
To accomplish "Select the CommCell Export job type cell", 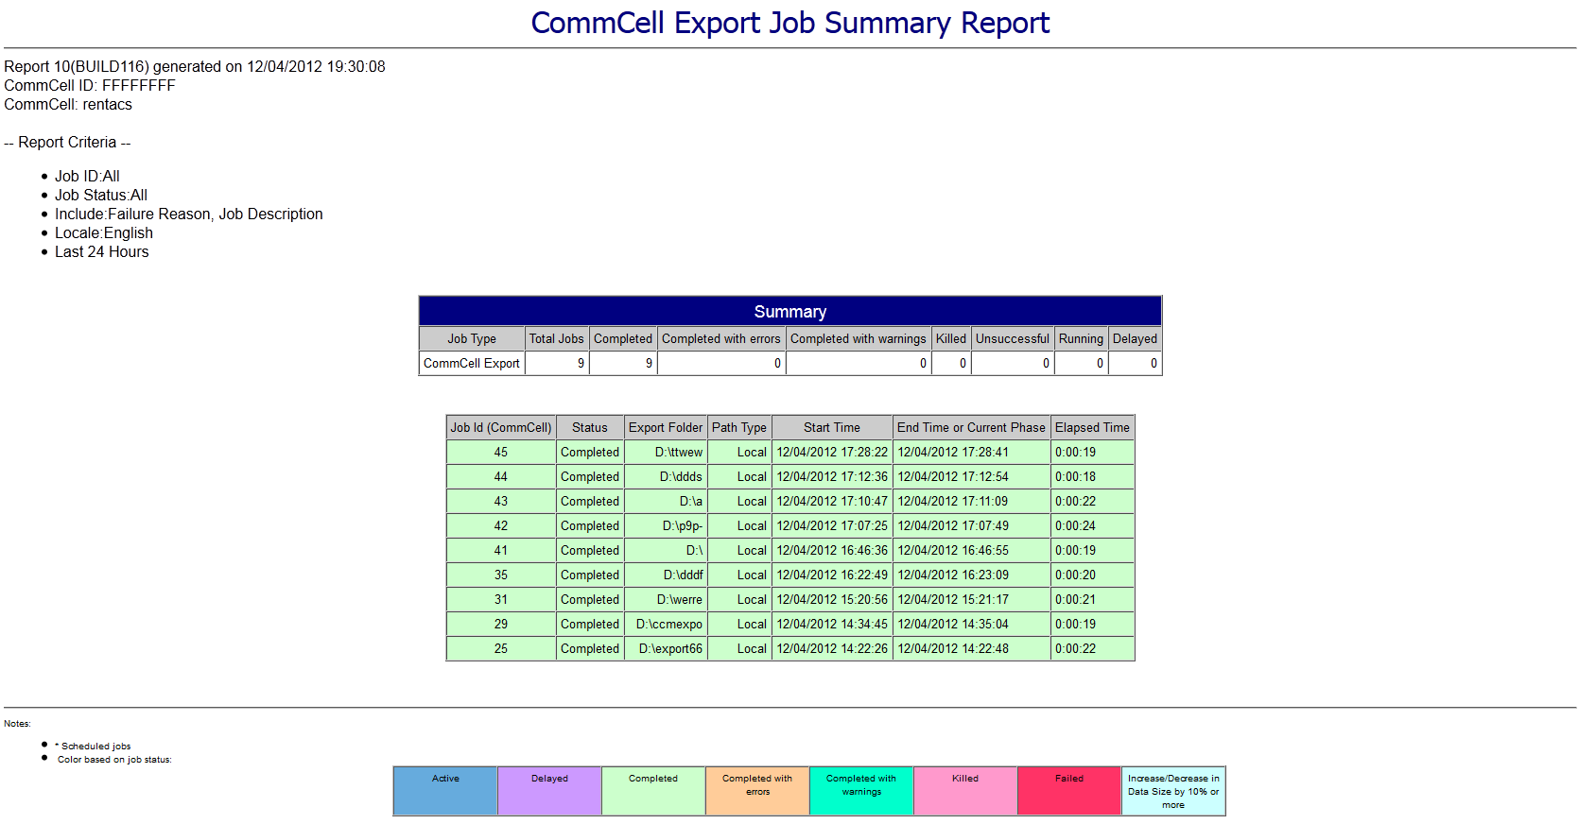I will click(472, 363).
